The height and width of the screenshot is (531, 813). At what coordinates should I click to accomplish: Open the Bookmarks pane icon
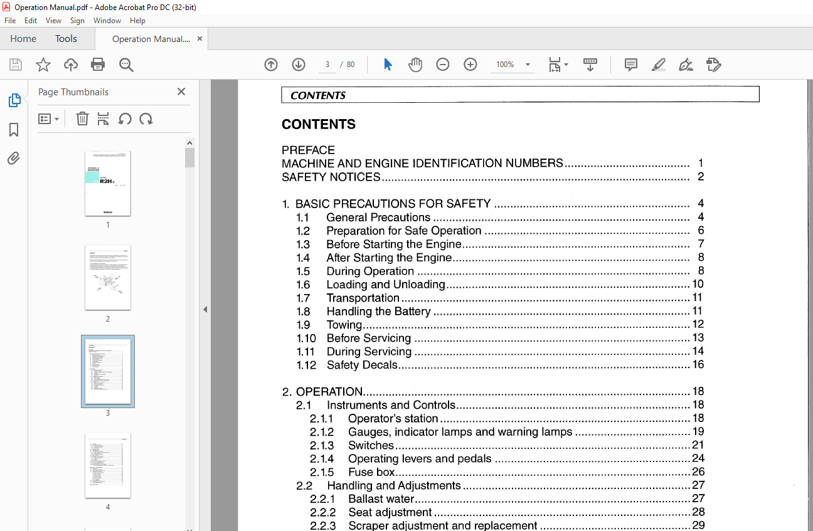click(x=14, y=130)
